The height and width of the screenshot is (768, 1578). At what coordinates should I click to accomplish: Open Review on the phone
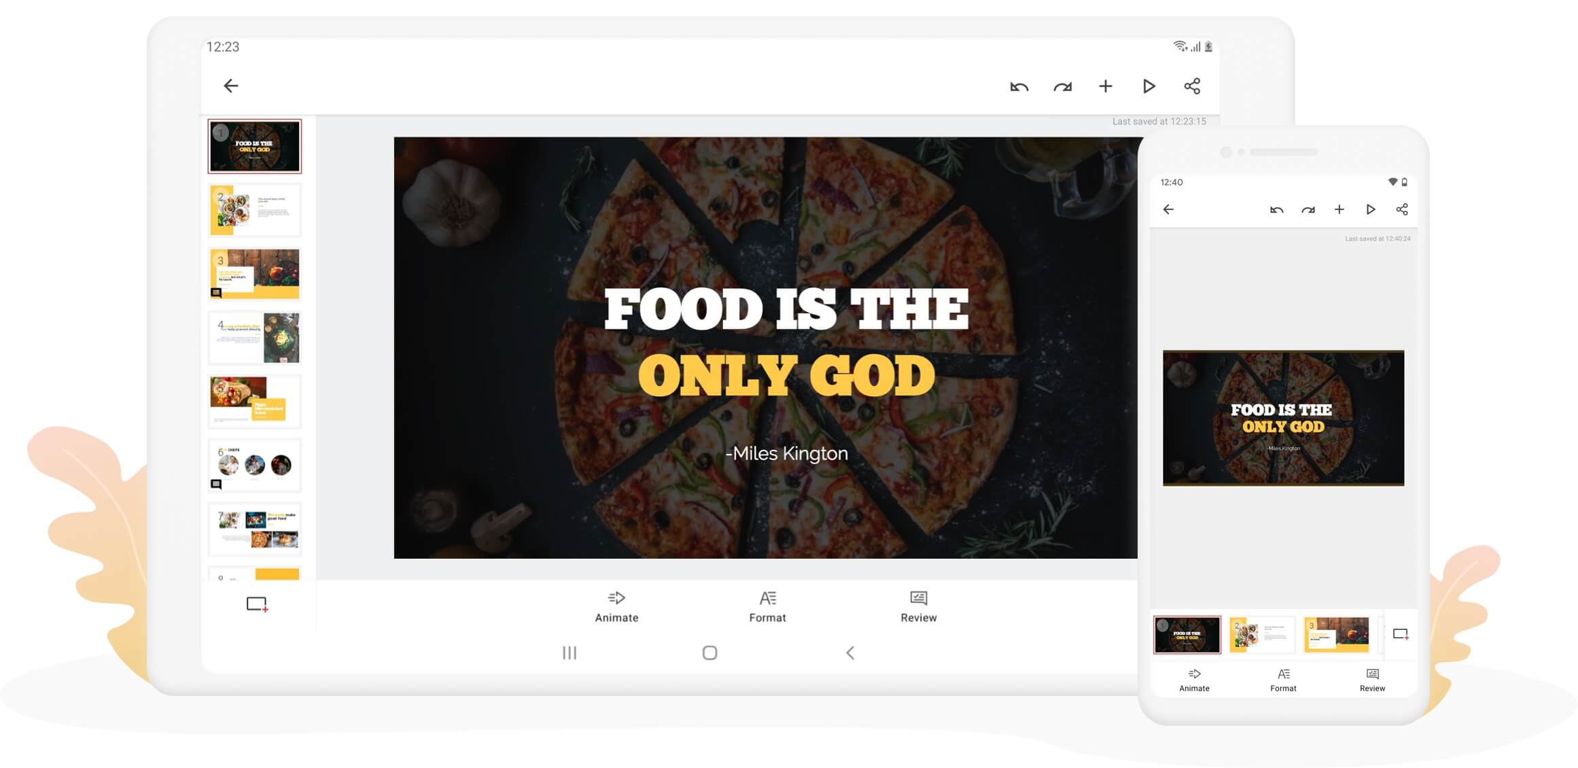[1372, 680]
